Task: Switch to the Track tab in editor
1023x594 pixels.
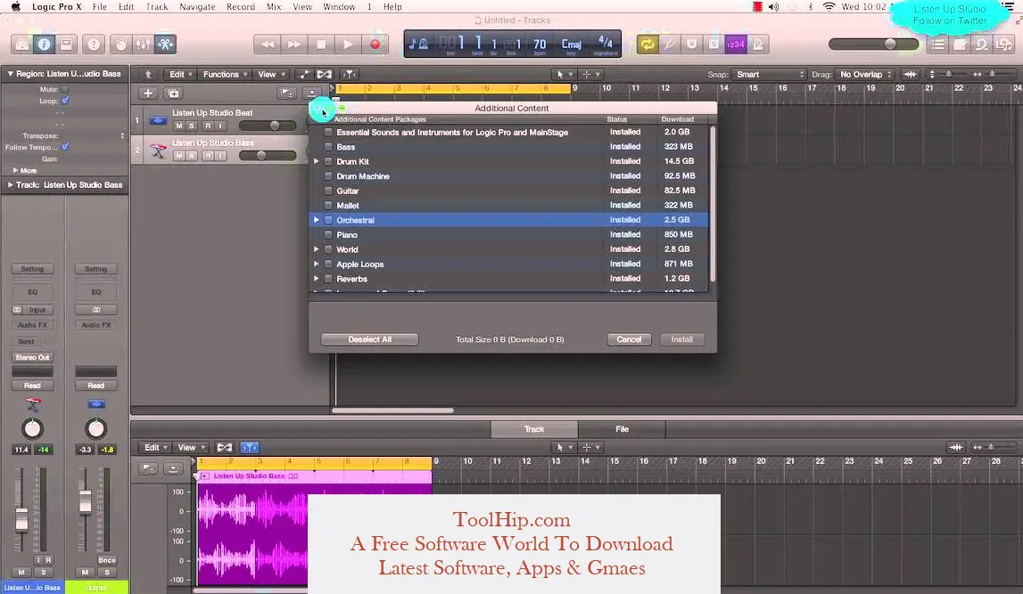Action: click(533, 428)
